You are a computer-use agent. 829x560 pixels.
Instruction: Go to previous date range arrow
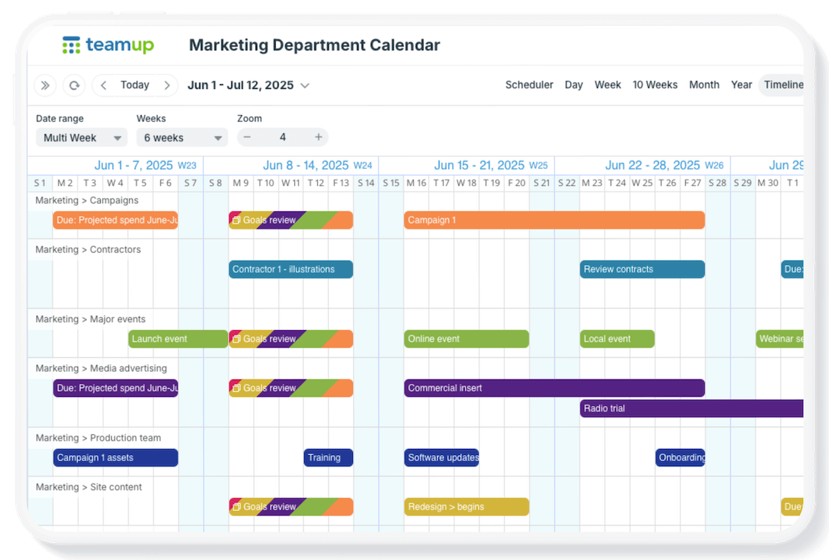[104, 86]
